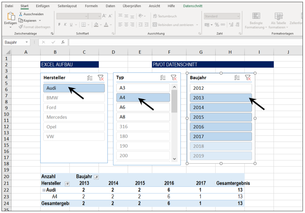The width and height of the screenshot is (305, 213).
Task: Select A6 in Typ slicer
Action: (x=143, y=107)
